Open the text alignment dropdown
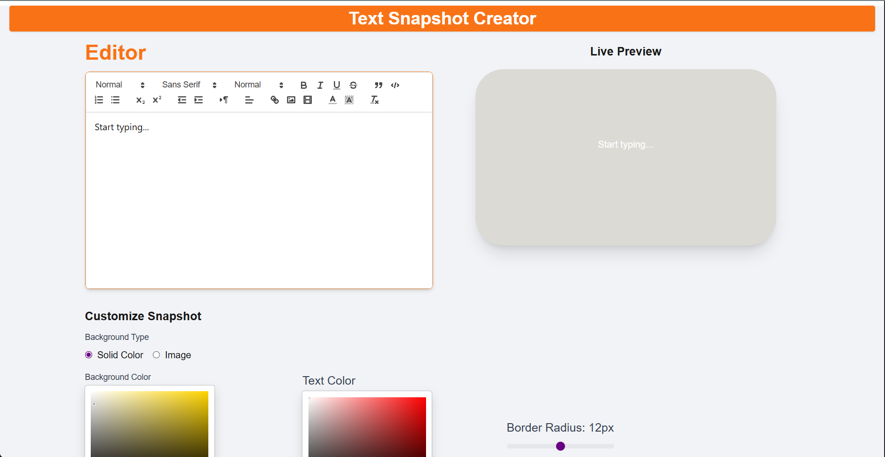This screenshot has width=885, height=457. (249, 100)
